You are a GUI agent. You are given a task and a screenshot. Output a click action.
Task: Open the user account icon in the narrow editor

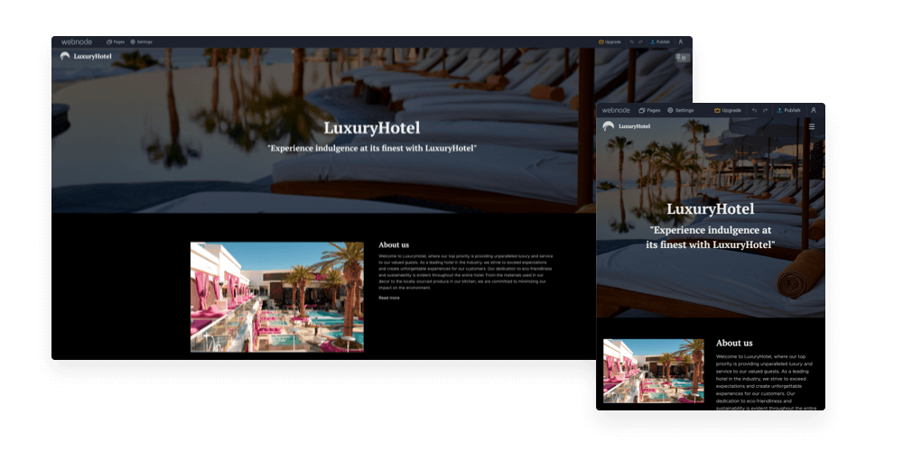(x=814, y=110)
